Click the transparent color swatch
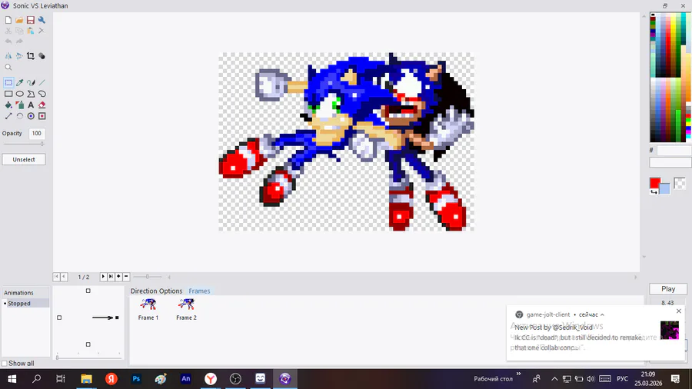 pyautogui.click(x=680, y=183)
